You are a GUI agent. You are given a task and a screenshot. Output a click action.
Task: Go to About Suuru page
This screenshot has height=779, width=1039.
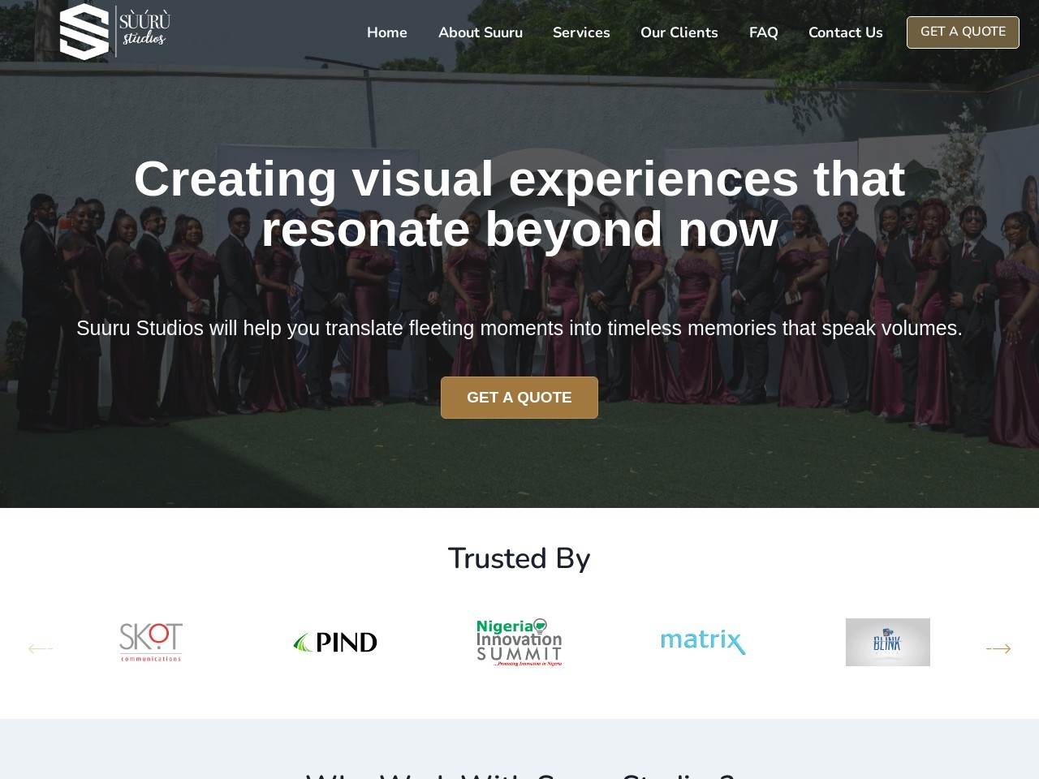(x=481, y=32)
